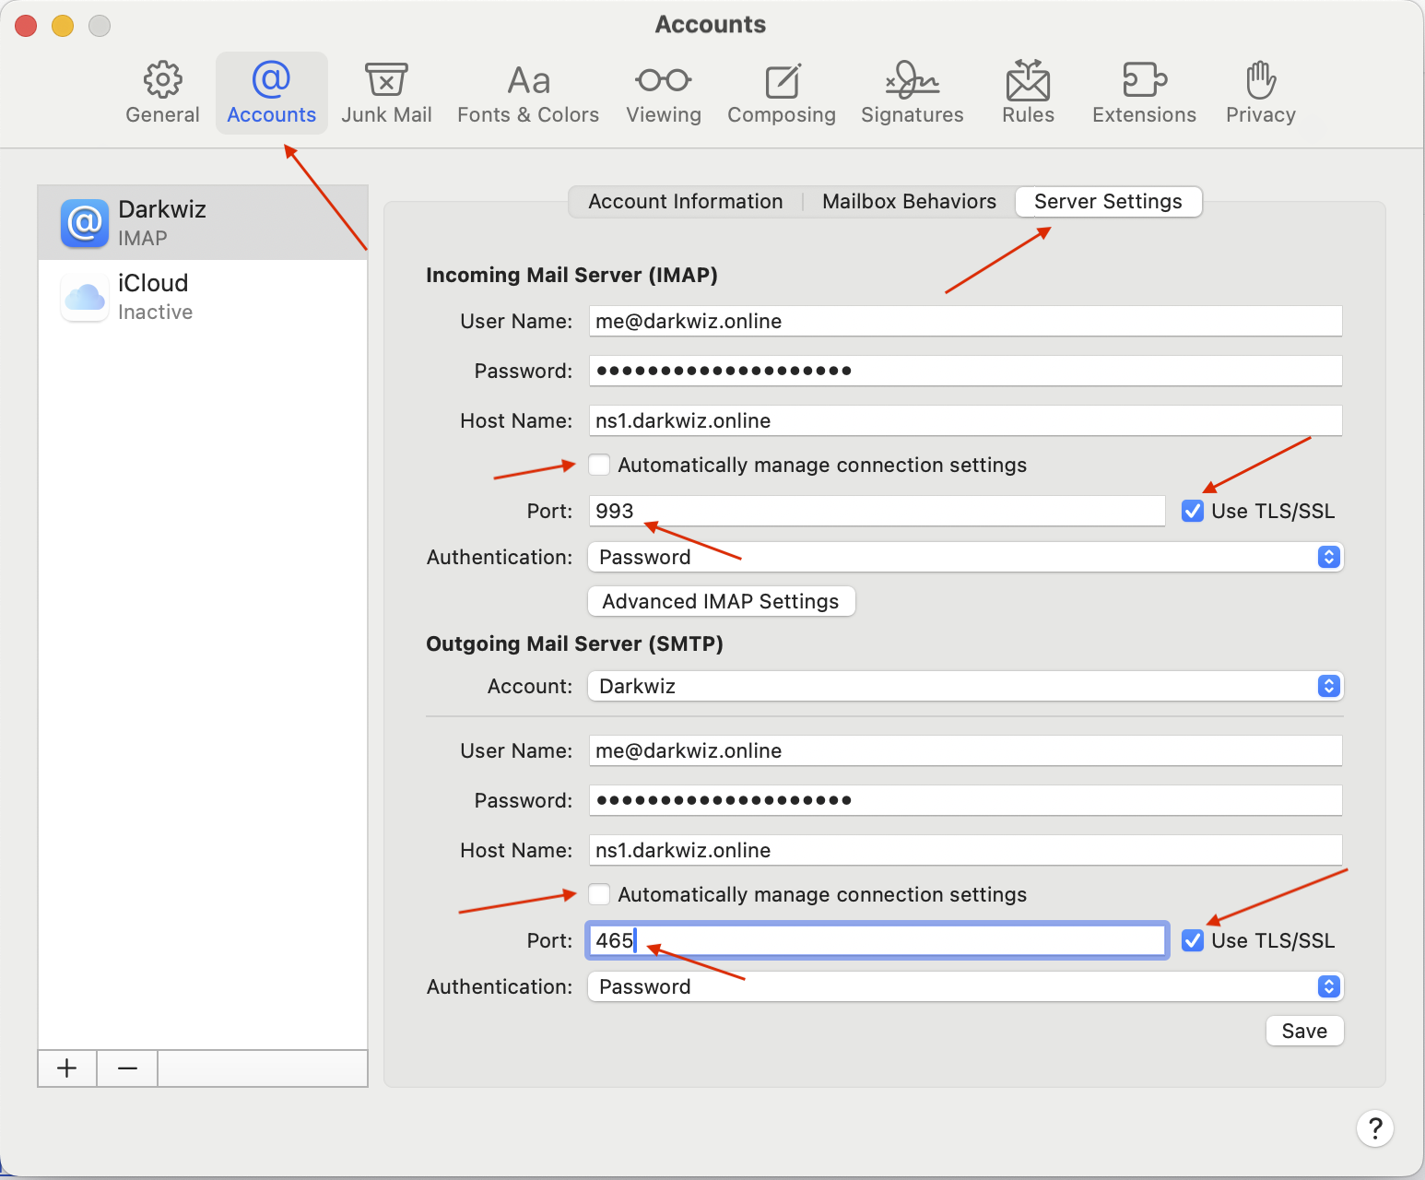Switch to the Viewing preferences pane
Viewport: 1425px width, 1180px height.
coord(664,92)
